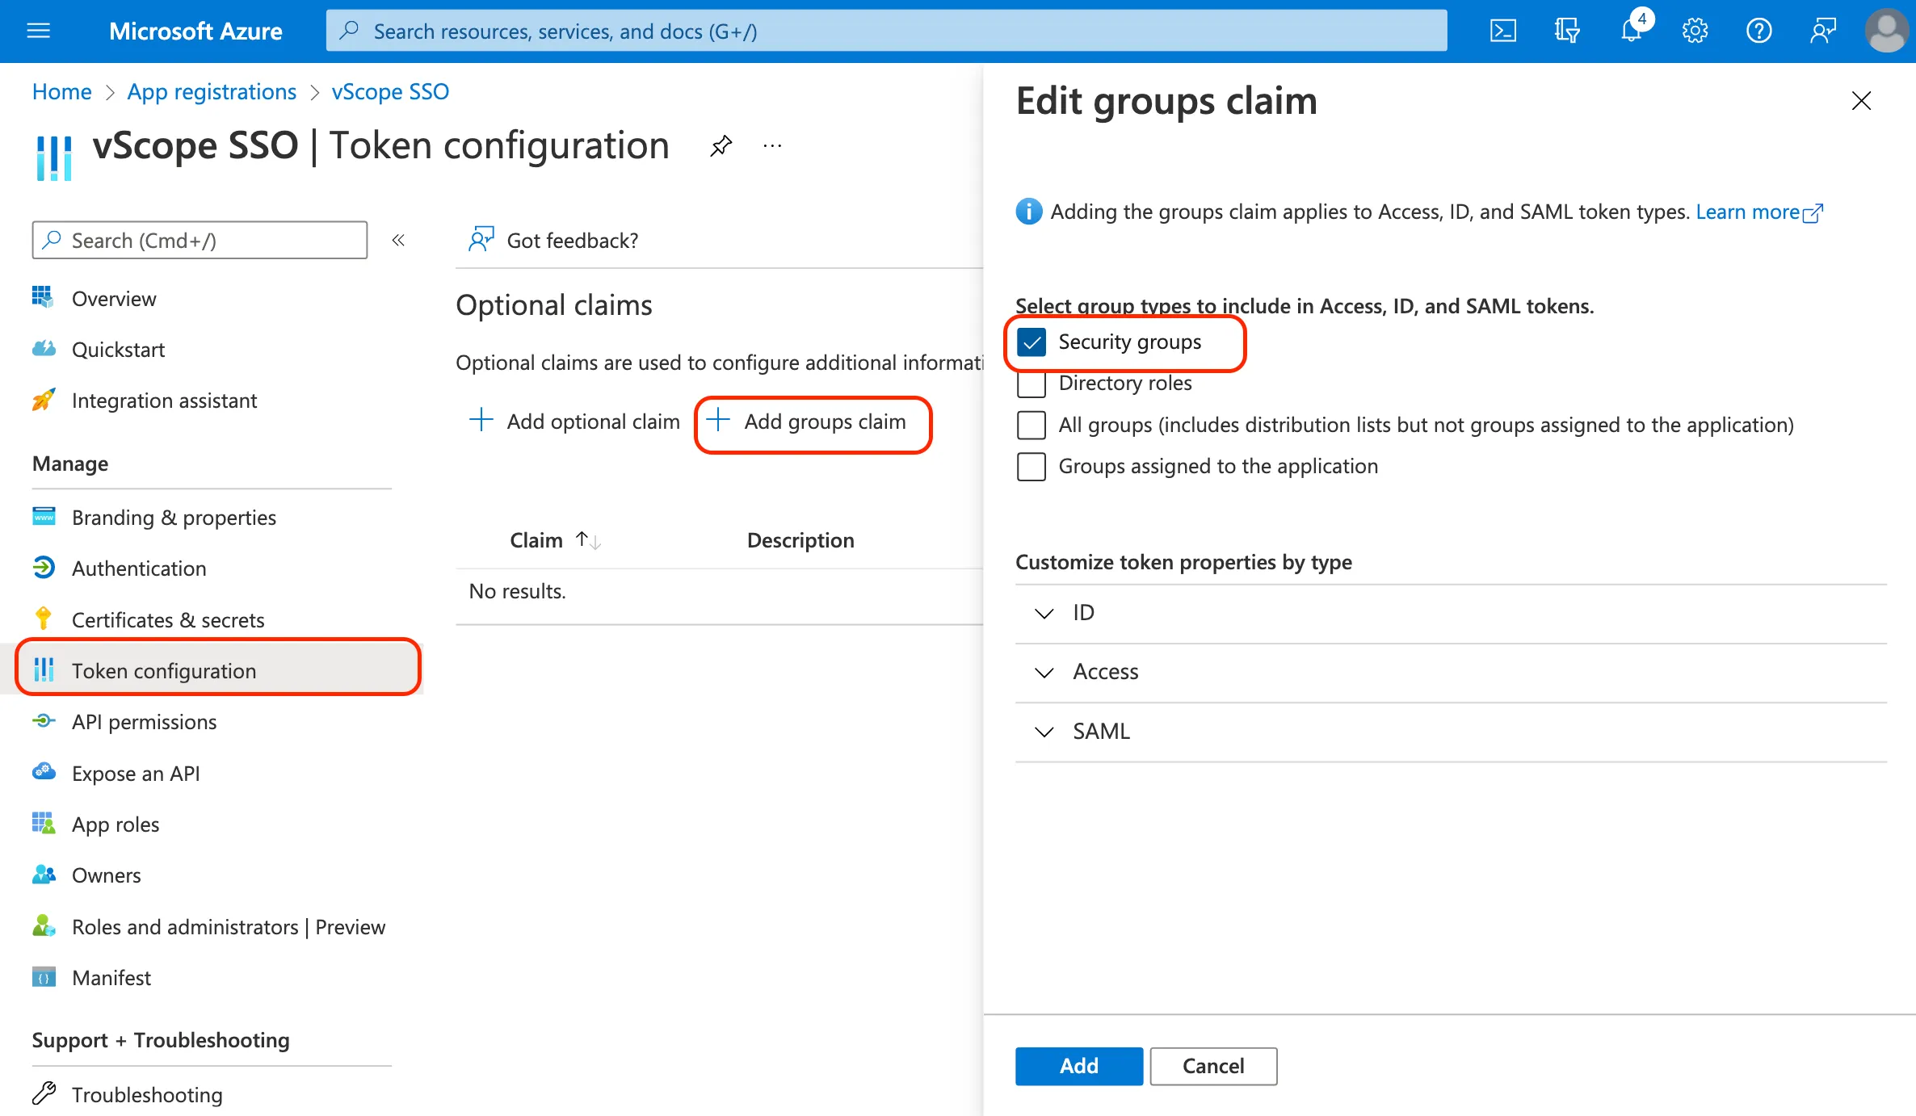Open the notifications bell

click(x=1632, y=31)
